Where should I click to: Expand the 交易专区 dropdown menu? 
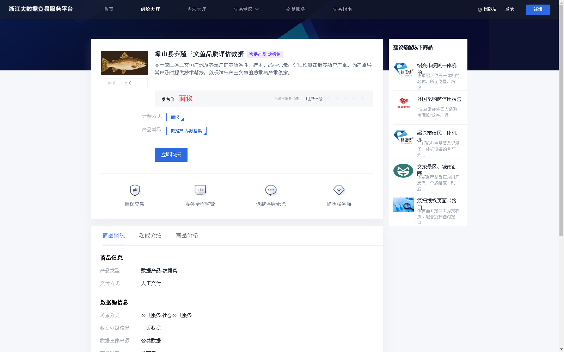coord(246,9)
